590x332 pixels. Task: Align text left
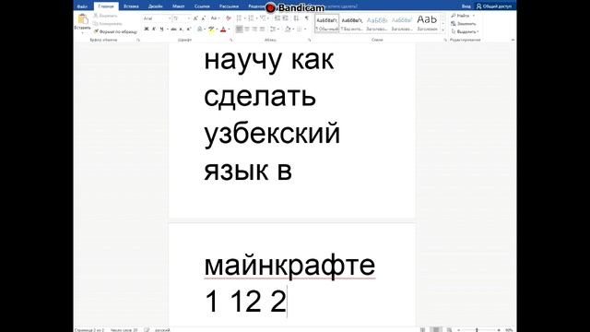click(240, 29)
